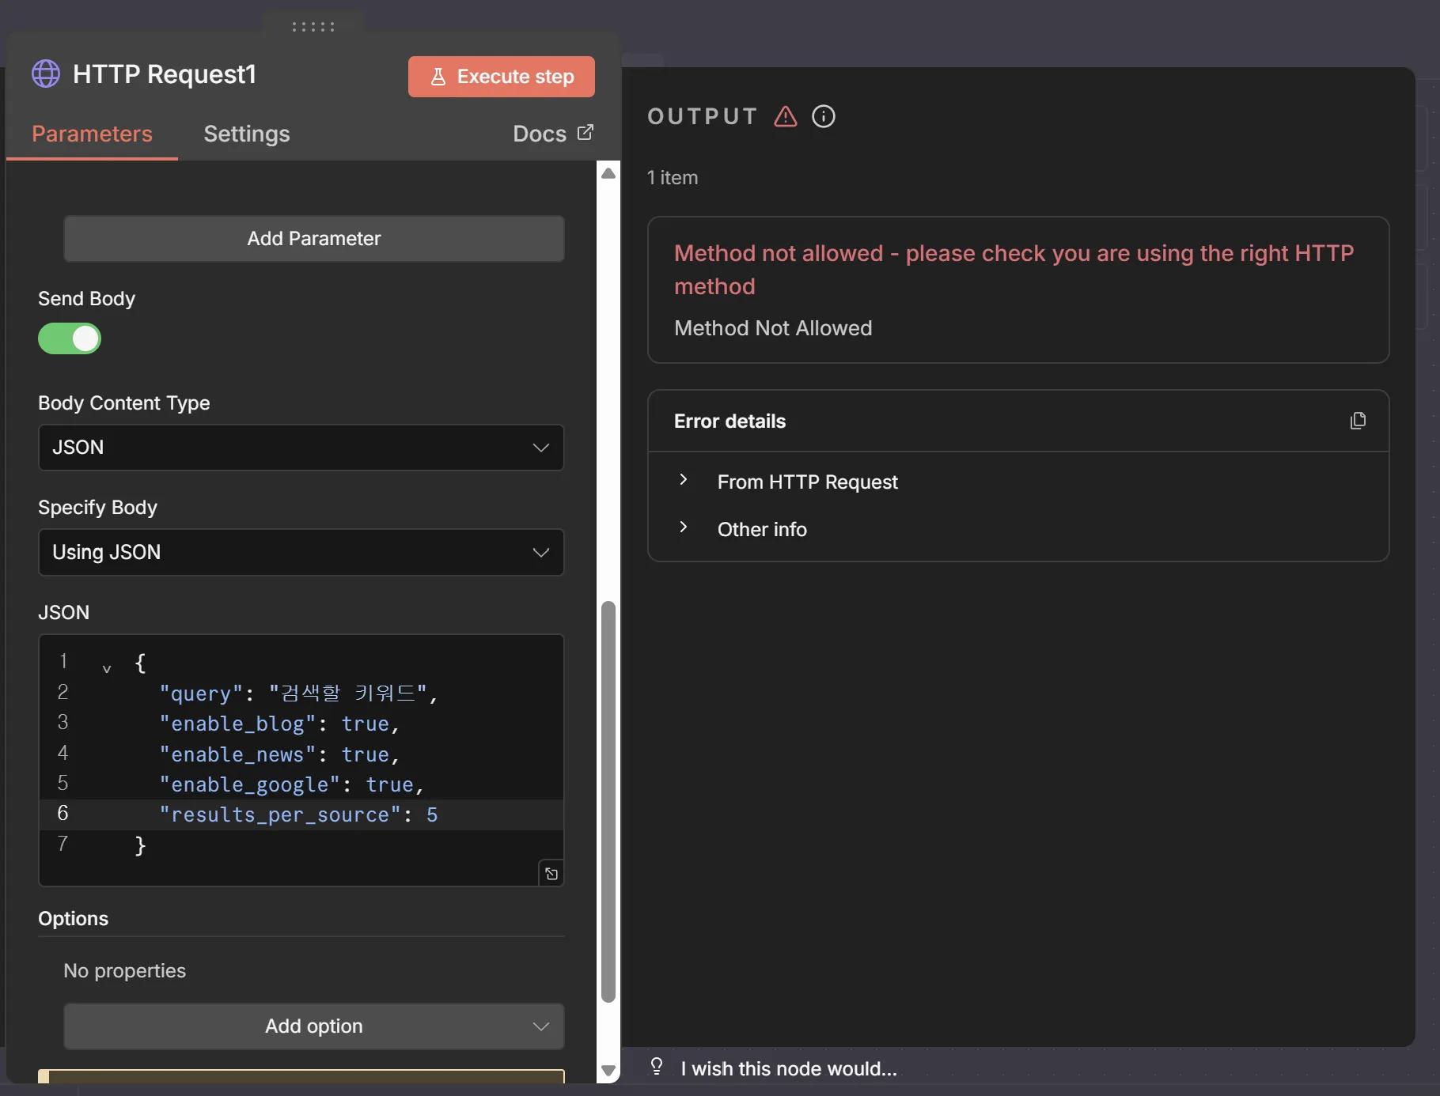Click the lightbulb feedback icon
1440x1096 pixels.
(x=657, y=1067)
